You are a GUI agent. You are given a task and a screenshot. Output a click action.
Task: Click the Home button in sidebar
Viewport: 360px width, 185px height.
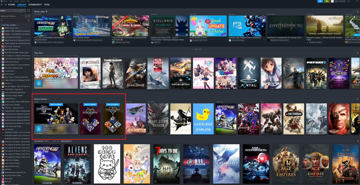13,10
